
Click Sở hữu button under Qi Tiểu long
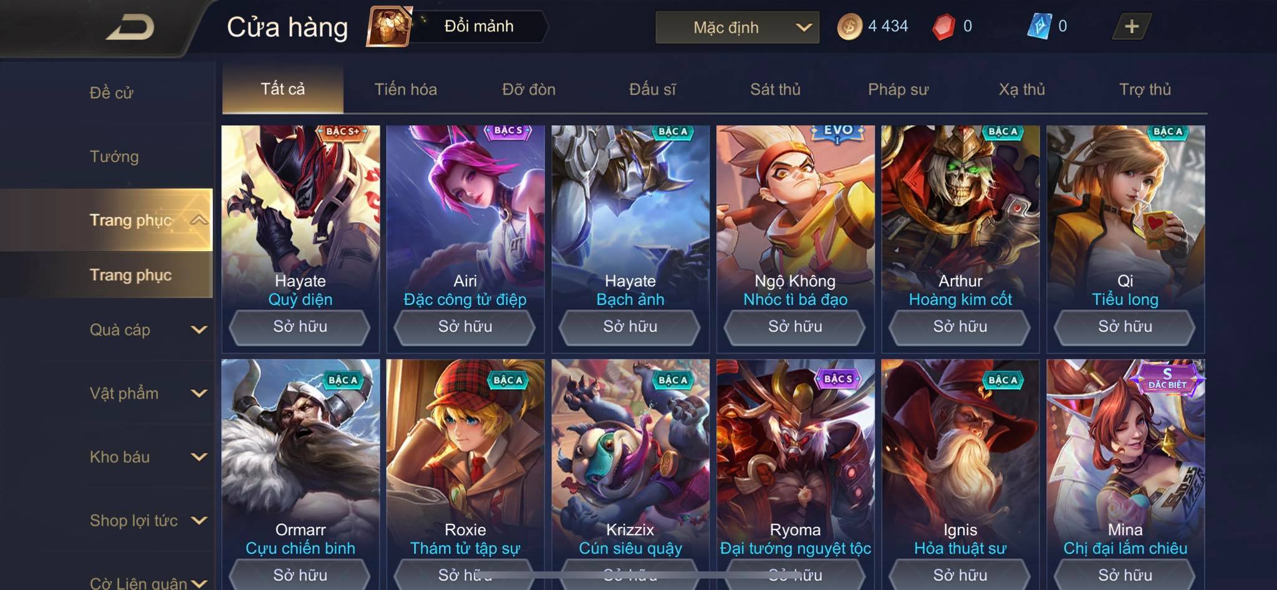coord(1125,327)
